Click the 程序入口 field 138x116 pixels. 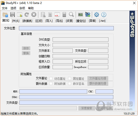coord(62,62)
